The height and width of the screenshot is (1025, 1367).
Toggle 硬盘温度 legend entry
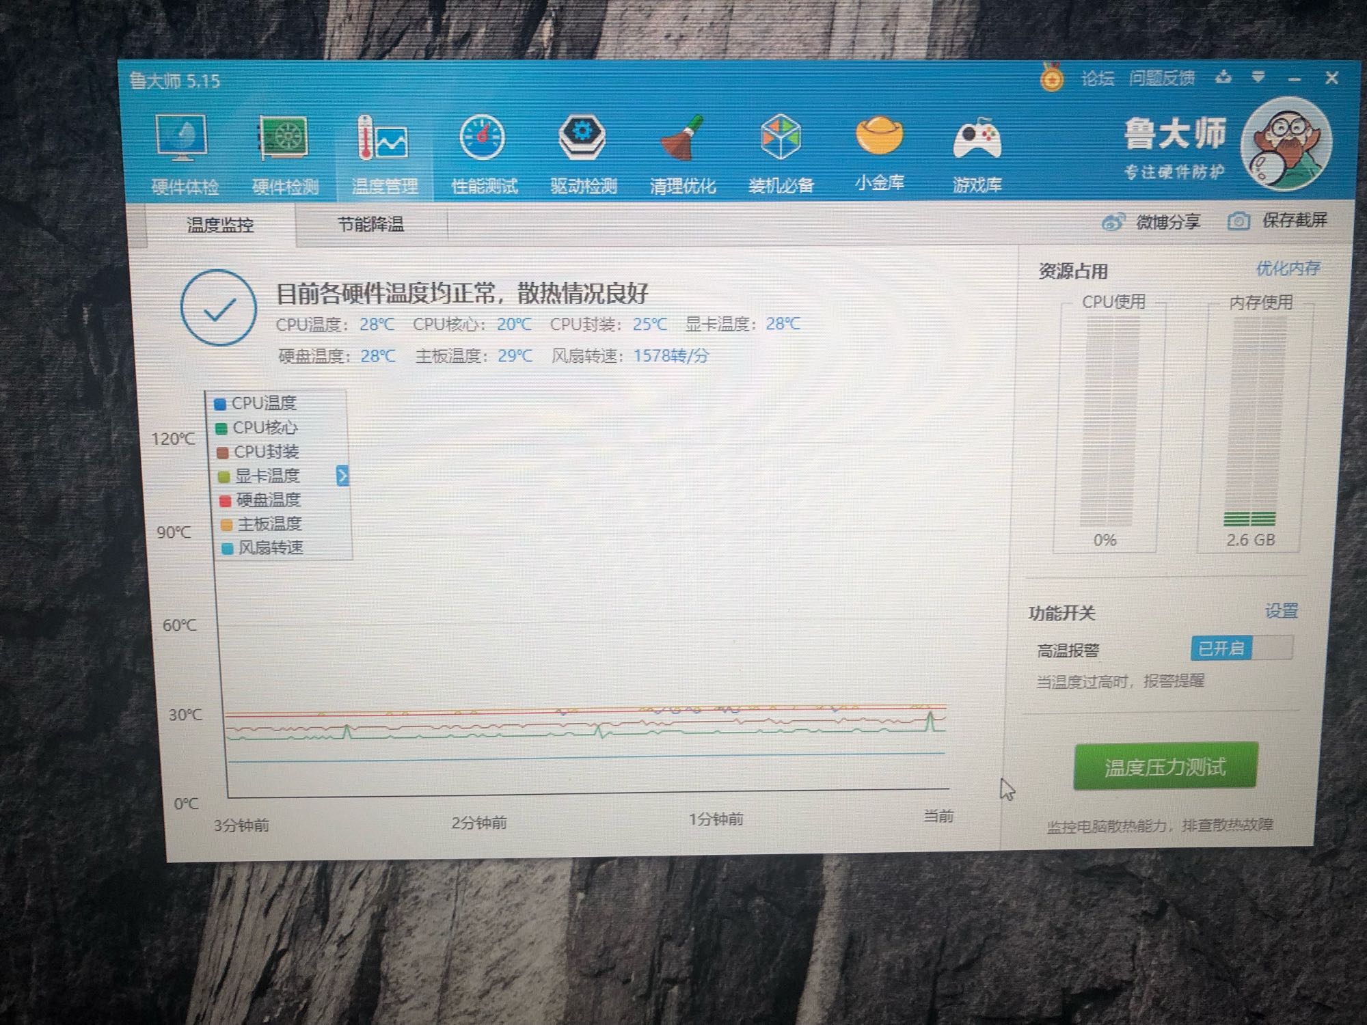(x=261, y=500)
